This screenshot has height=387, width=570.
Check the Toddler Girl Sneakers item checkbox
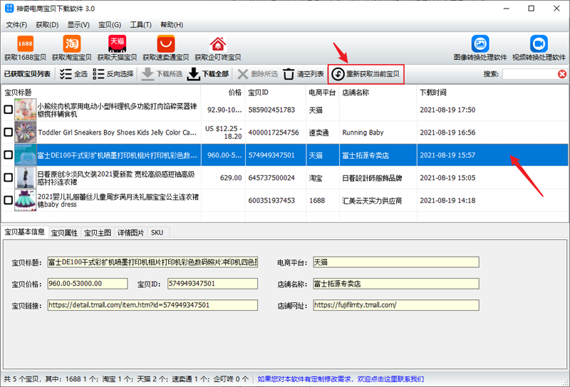tap(8, 132)
